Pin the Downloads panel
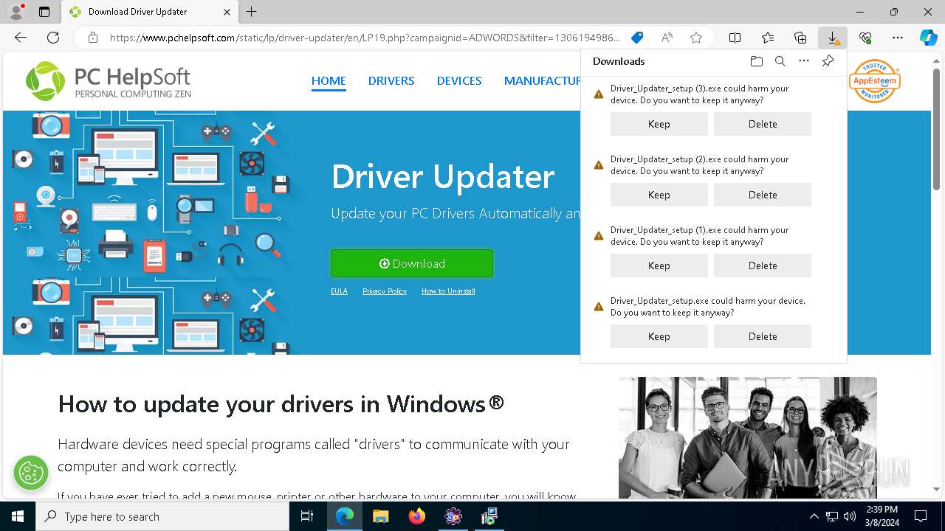The width and height of the screenshot is (945, 531). tap(828, 61)
